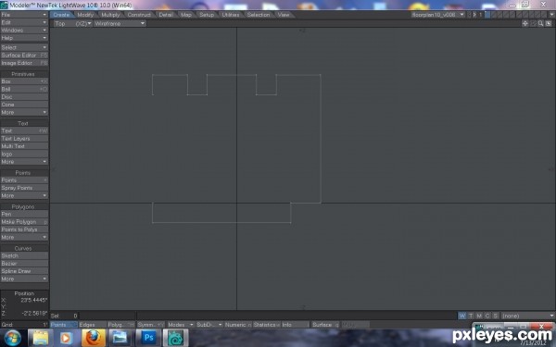
Task: Click the viewport maximize toggle icon
Action: (549, 23)
